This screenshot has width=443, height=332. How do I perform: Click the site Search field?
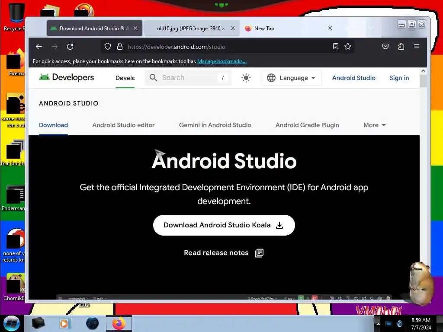click(x=188, y=78)
